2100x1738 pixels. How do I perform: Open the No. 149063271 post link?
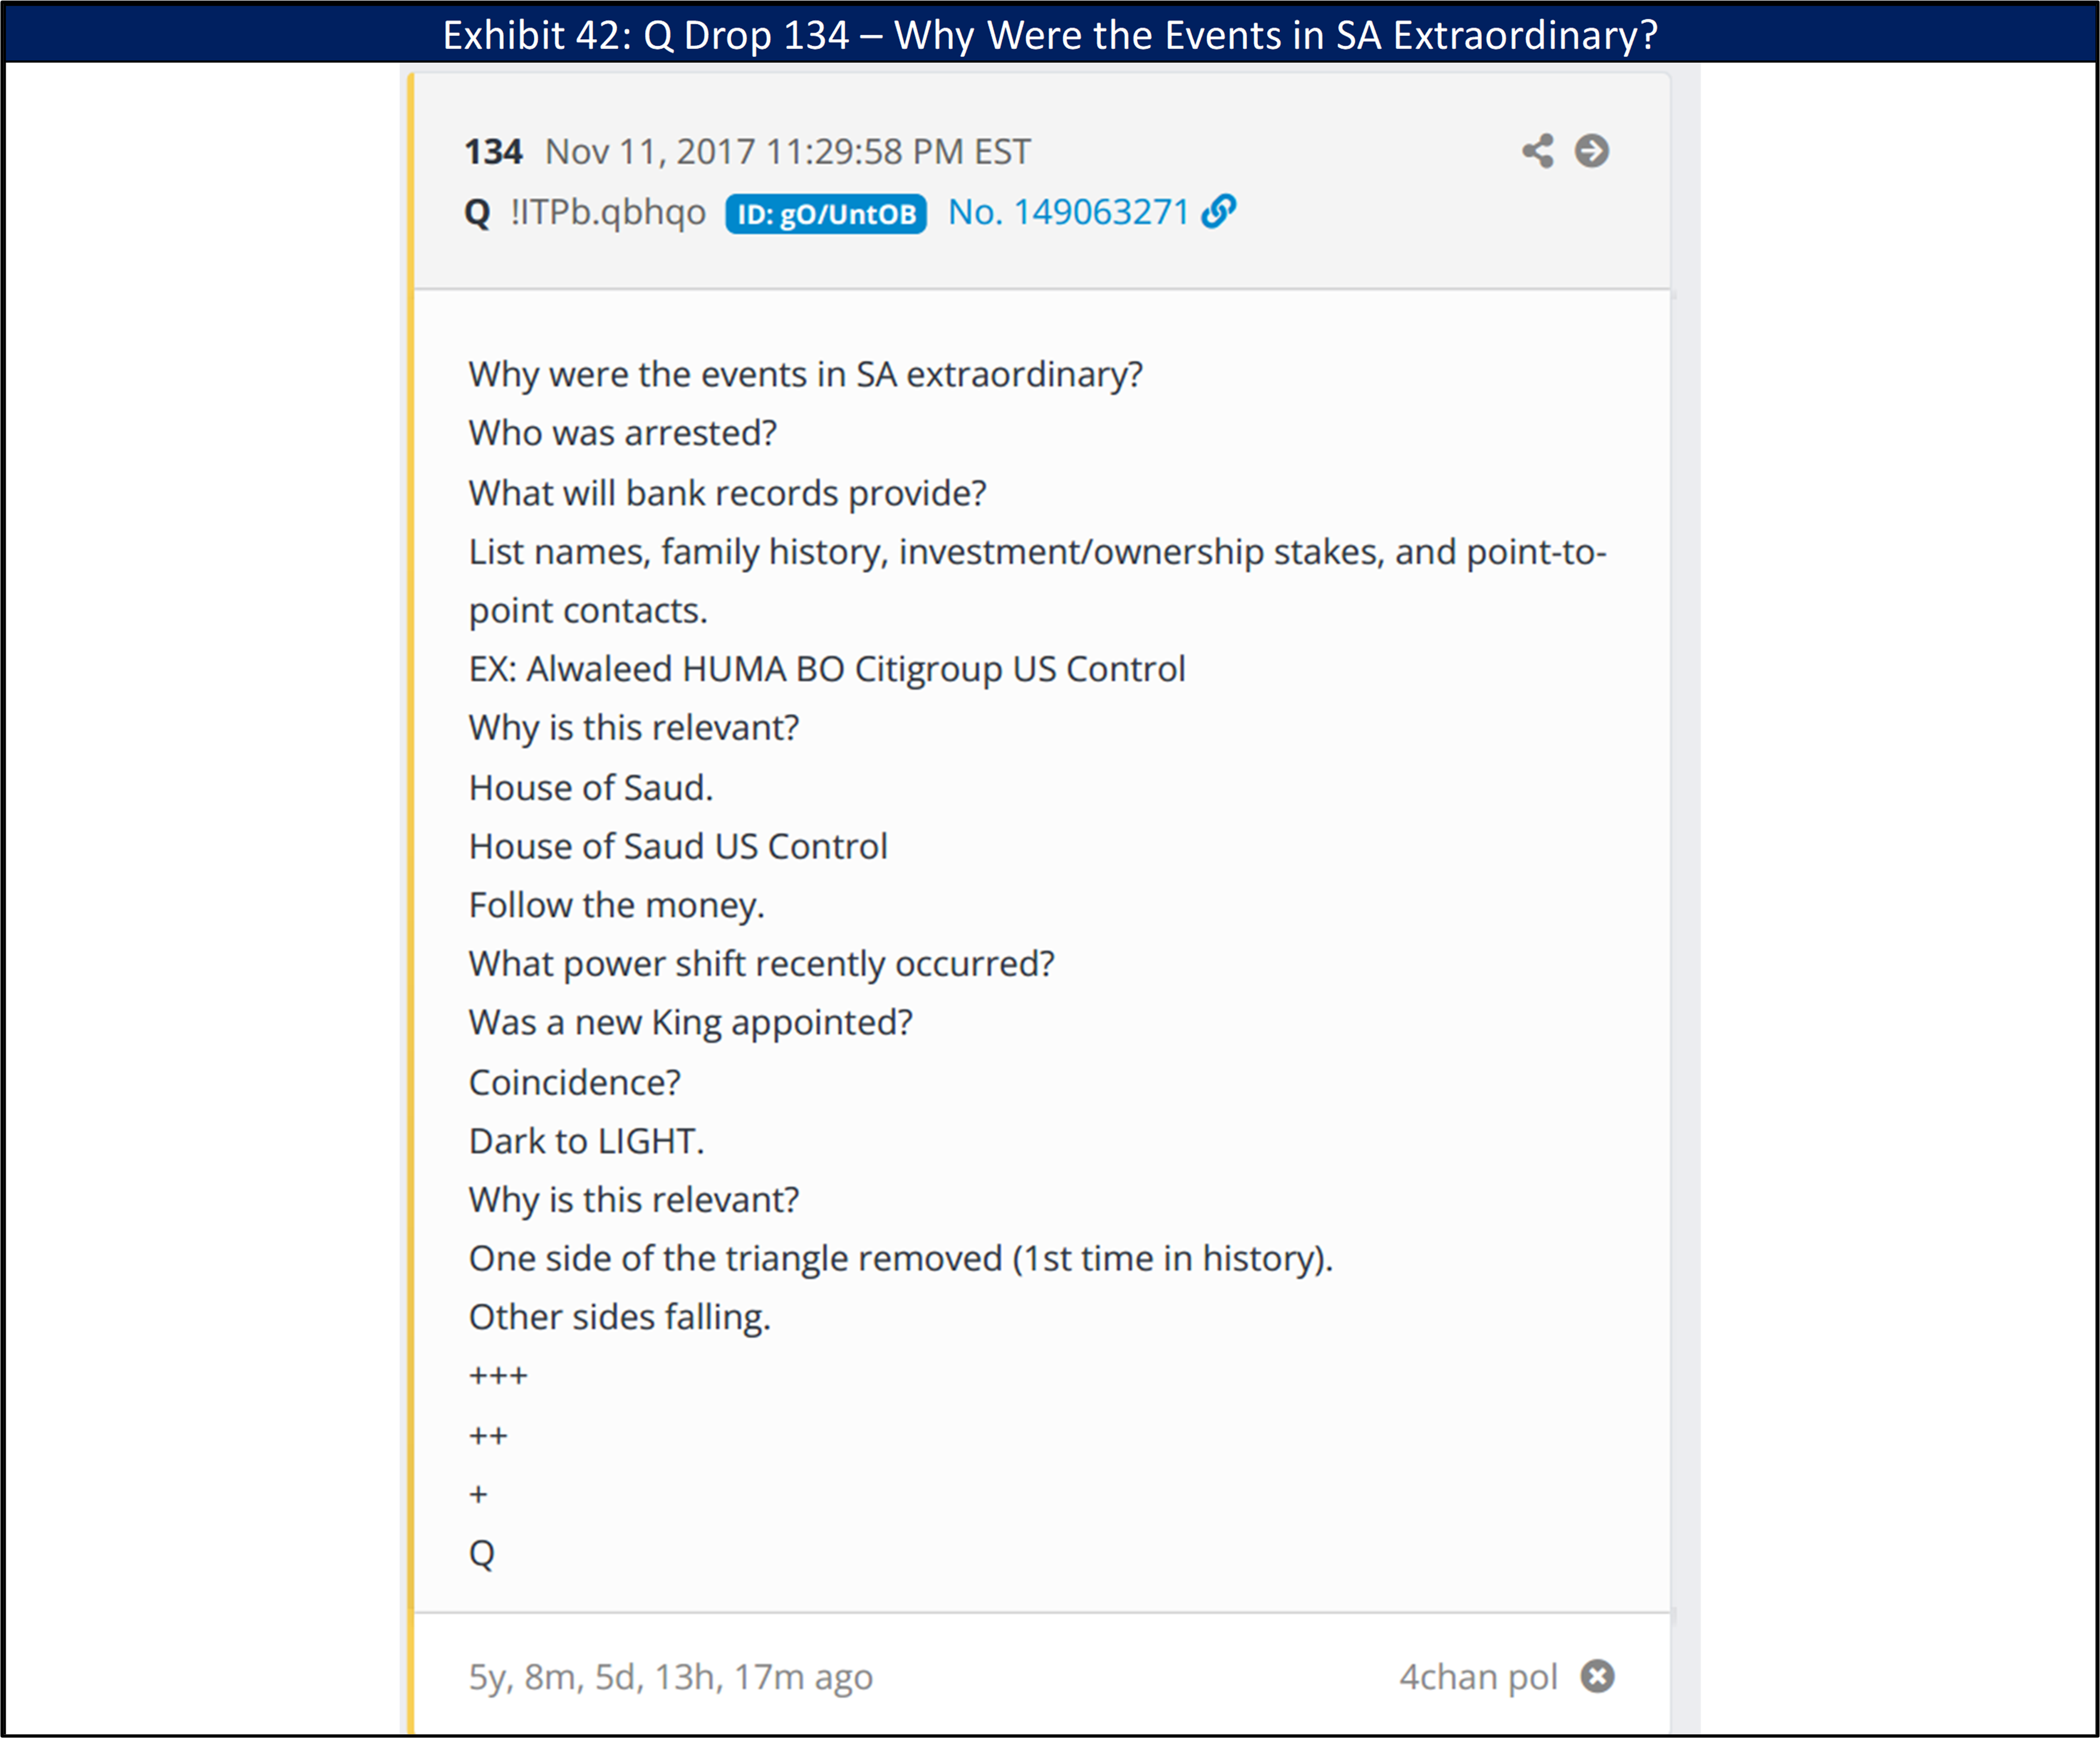pos(1067,212)
